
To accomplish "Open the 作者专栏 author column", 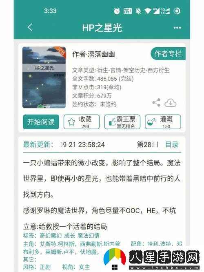I will pos(168,53).
